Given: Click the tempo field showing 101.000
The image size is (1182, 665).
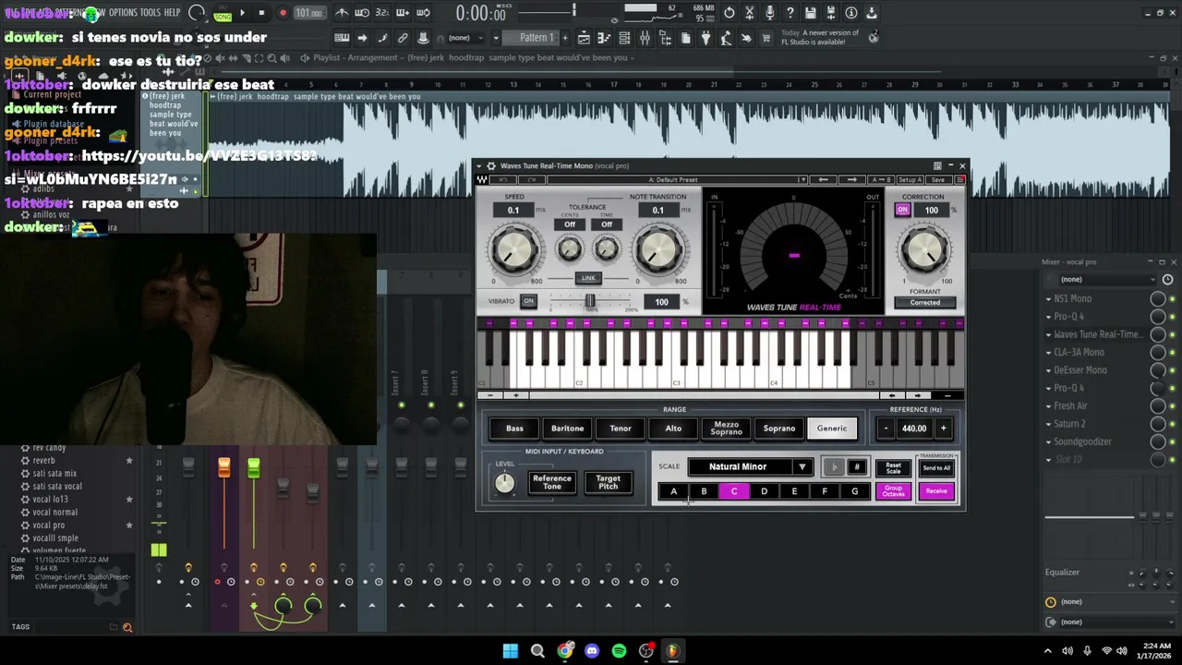Looking at the screenshot, I should [309, 13].
